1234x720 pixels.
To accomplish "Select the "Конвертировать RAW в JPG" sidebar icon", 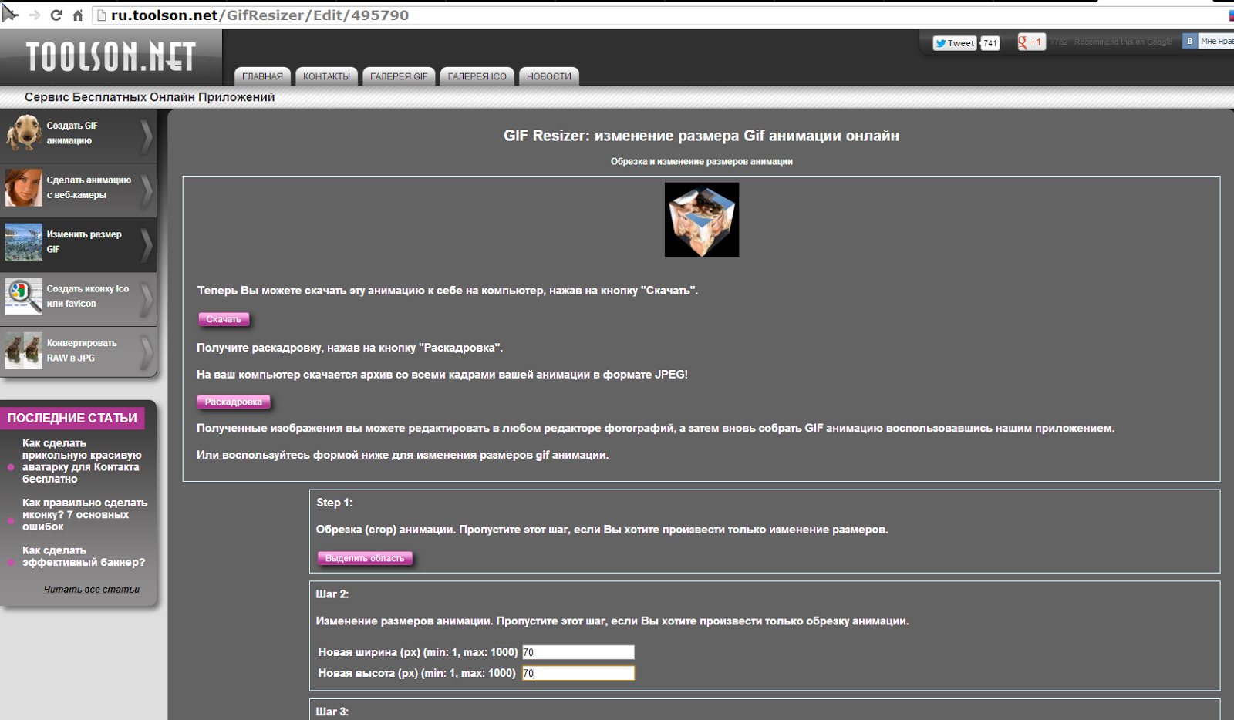I will click(24, 351).
